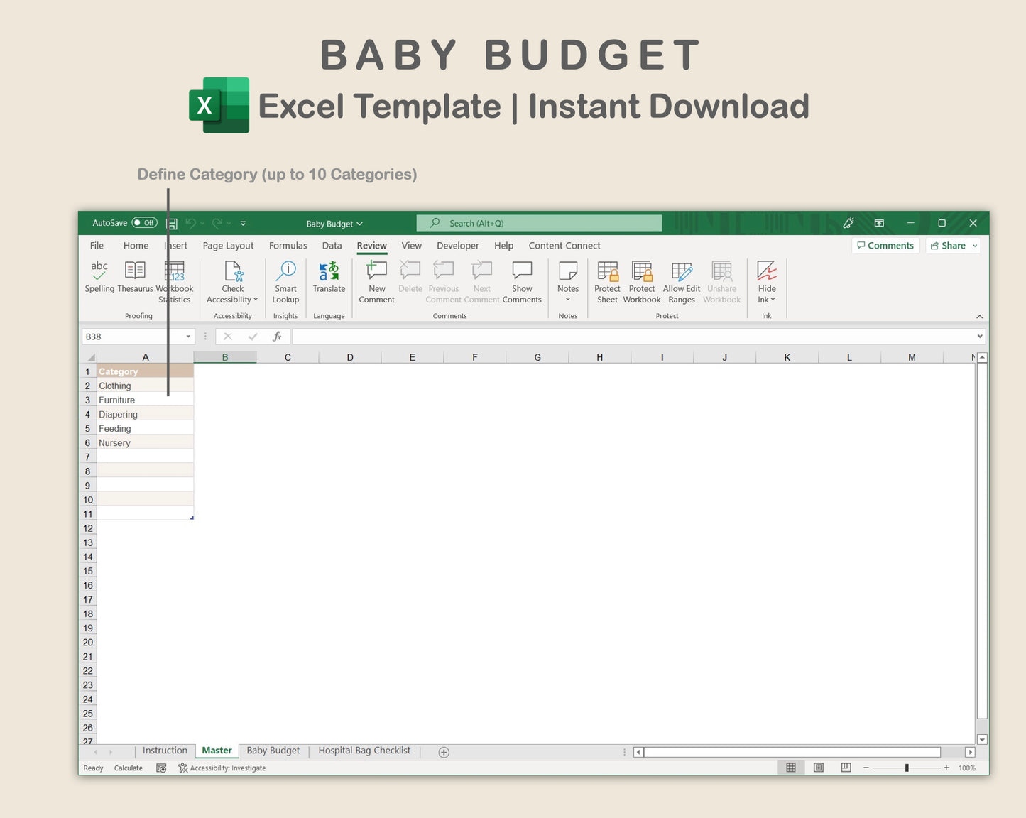
Task: Open the Formulas ribbon tab
Action: (288, 246)
